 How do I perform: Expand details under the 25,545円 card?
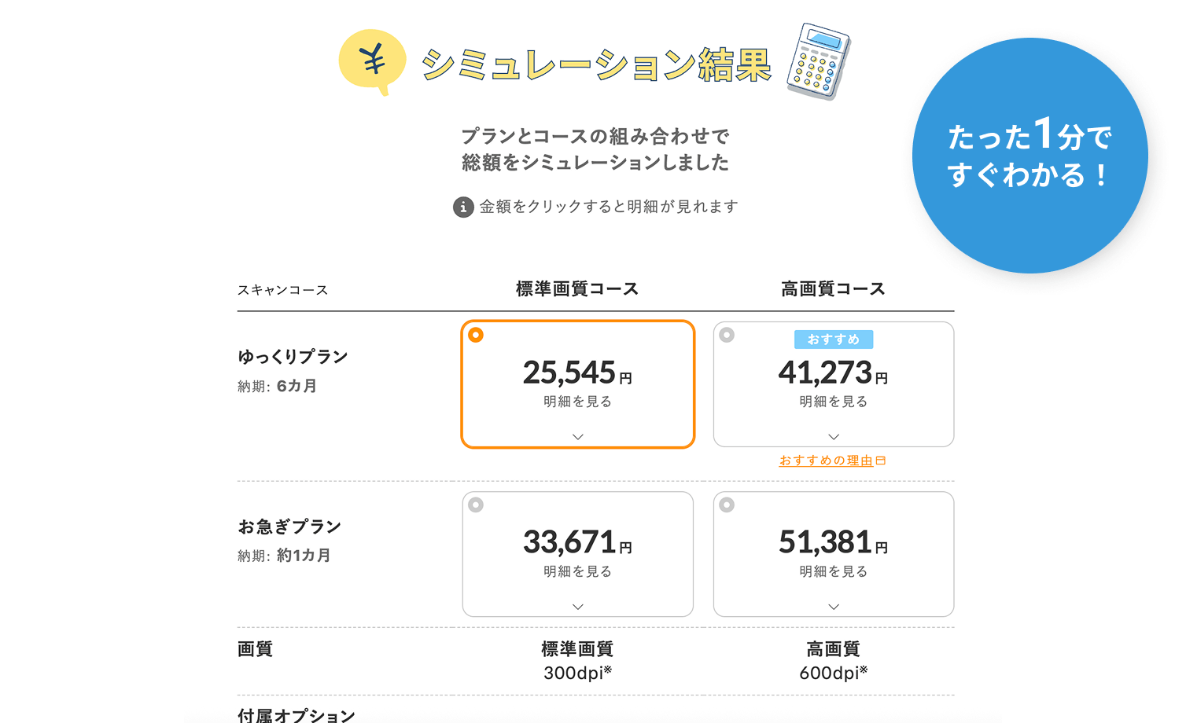pos(577,437)
